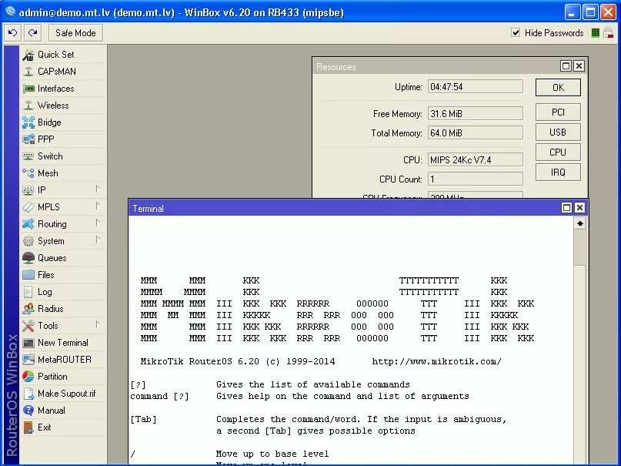The height and width of the screenshot is (466, 621).
Task: Toggle Hide Passwords checkbox
Action: (x=516, y=33)
